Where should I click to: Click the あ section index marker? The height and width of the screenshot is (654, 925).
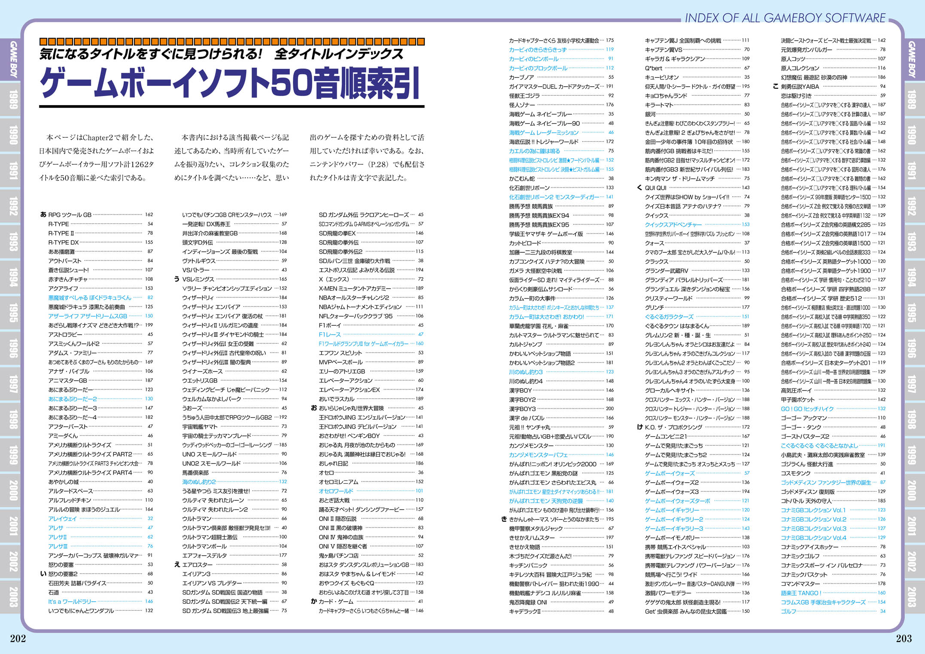tap(43, 215)
